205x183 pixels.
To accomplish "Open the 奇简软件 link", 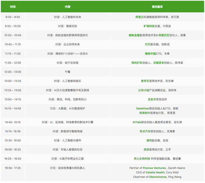I will 145,113.
